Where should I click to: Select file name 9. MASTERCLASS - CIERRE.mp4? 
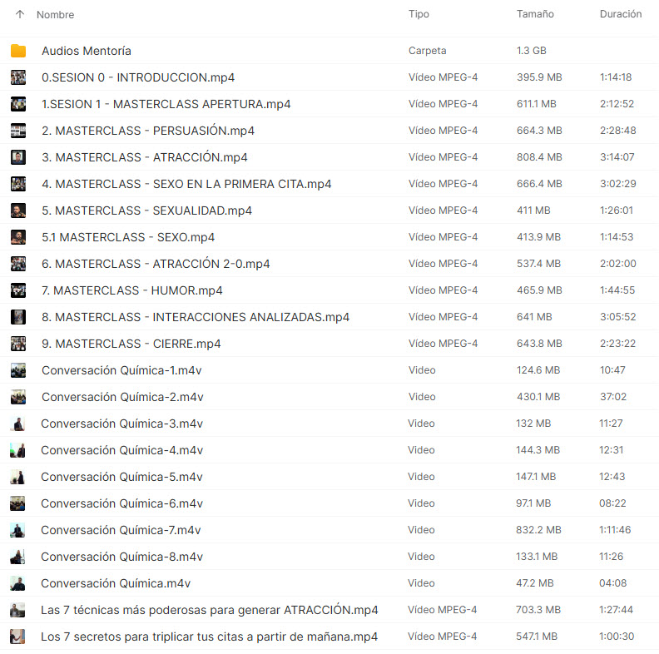(x=131, y=344)
